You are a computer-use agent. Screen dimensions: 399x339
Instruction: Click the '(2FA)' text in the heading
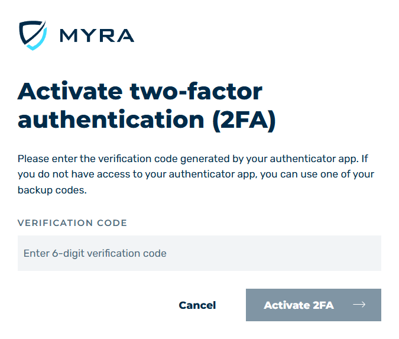tap(244, 121)
